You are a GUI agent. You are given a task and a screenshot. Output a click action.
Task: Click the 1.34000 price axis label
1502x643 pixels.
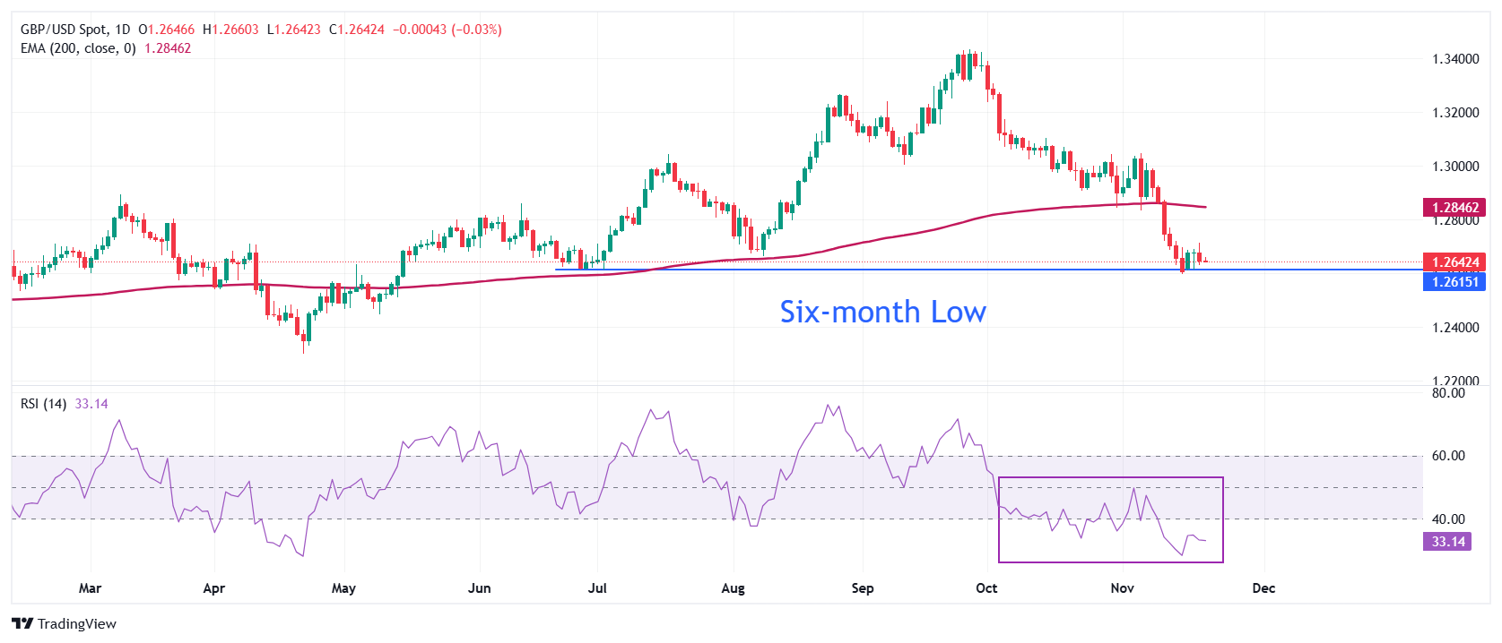tap(1455, 59)
